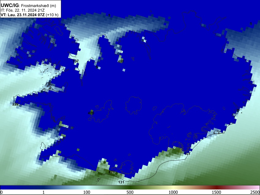
Task: Pick the pale yellow color above the 1000 tick
Action: (173, 187)
